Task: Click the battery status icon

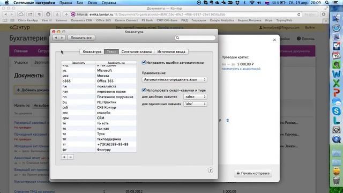Action: [x=283, y=3]
